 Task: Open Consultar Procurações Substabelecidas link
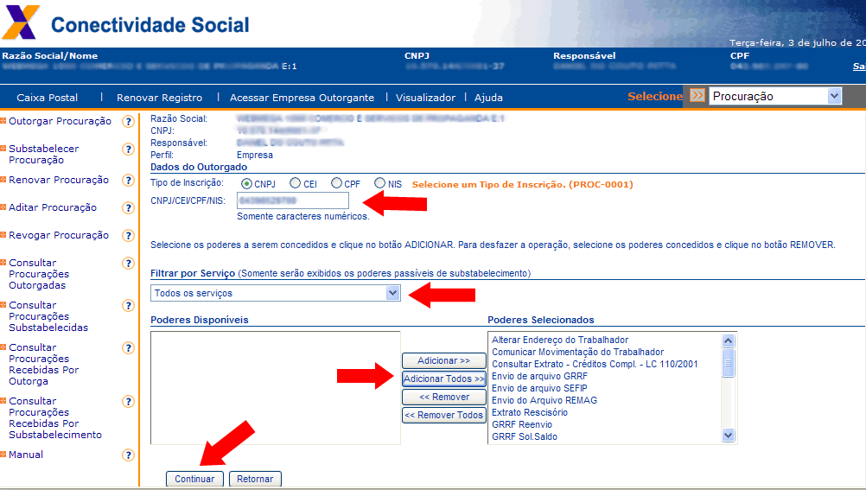pos(48,316)
